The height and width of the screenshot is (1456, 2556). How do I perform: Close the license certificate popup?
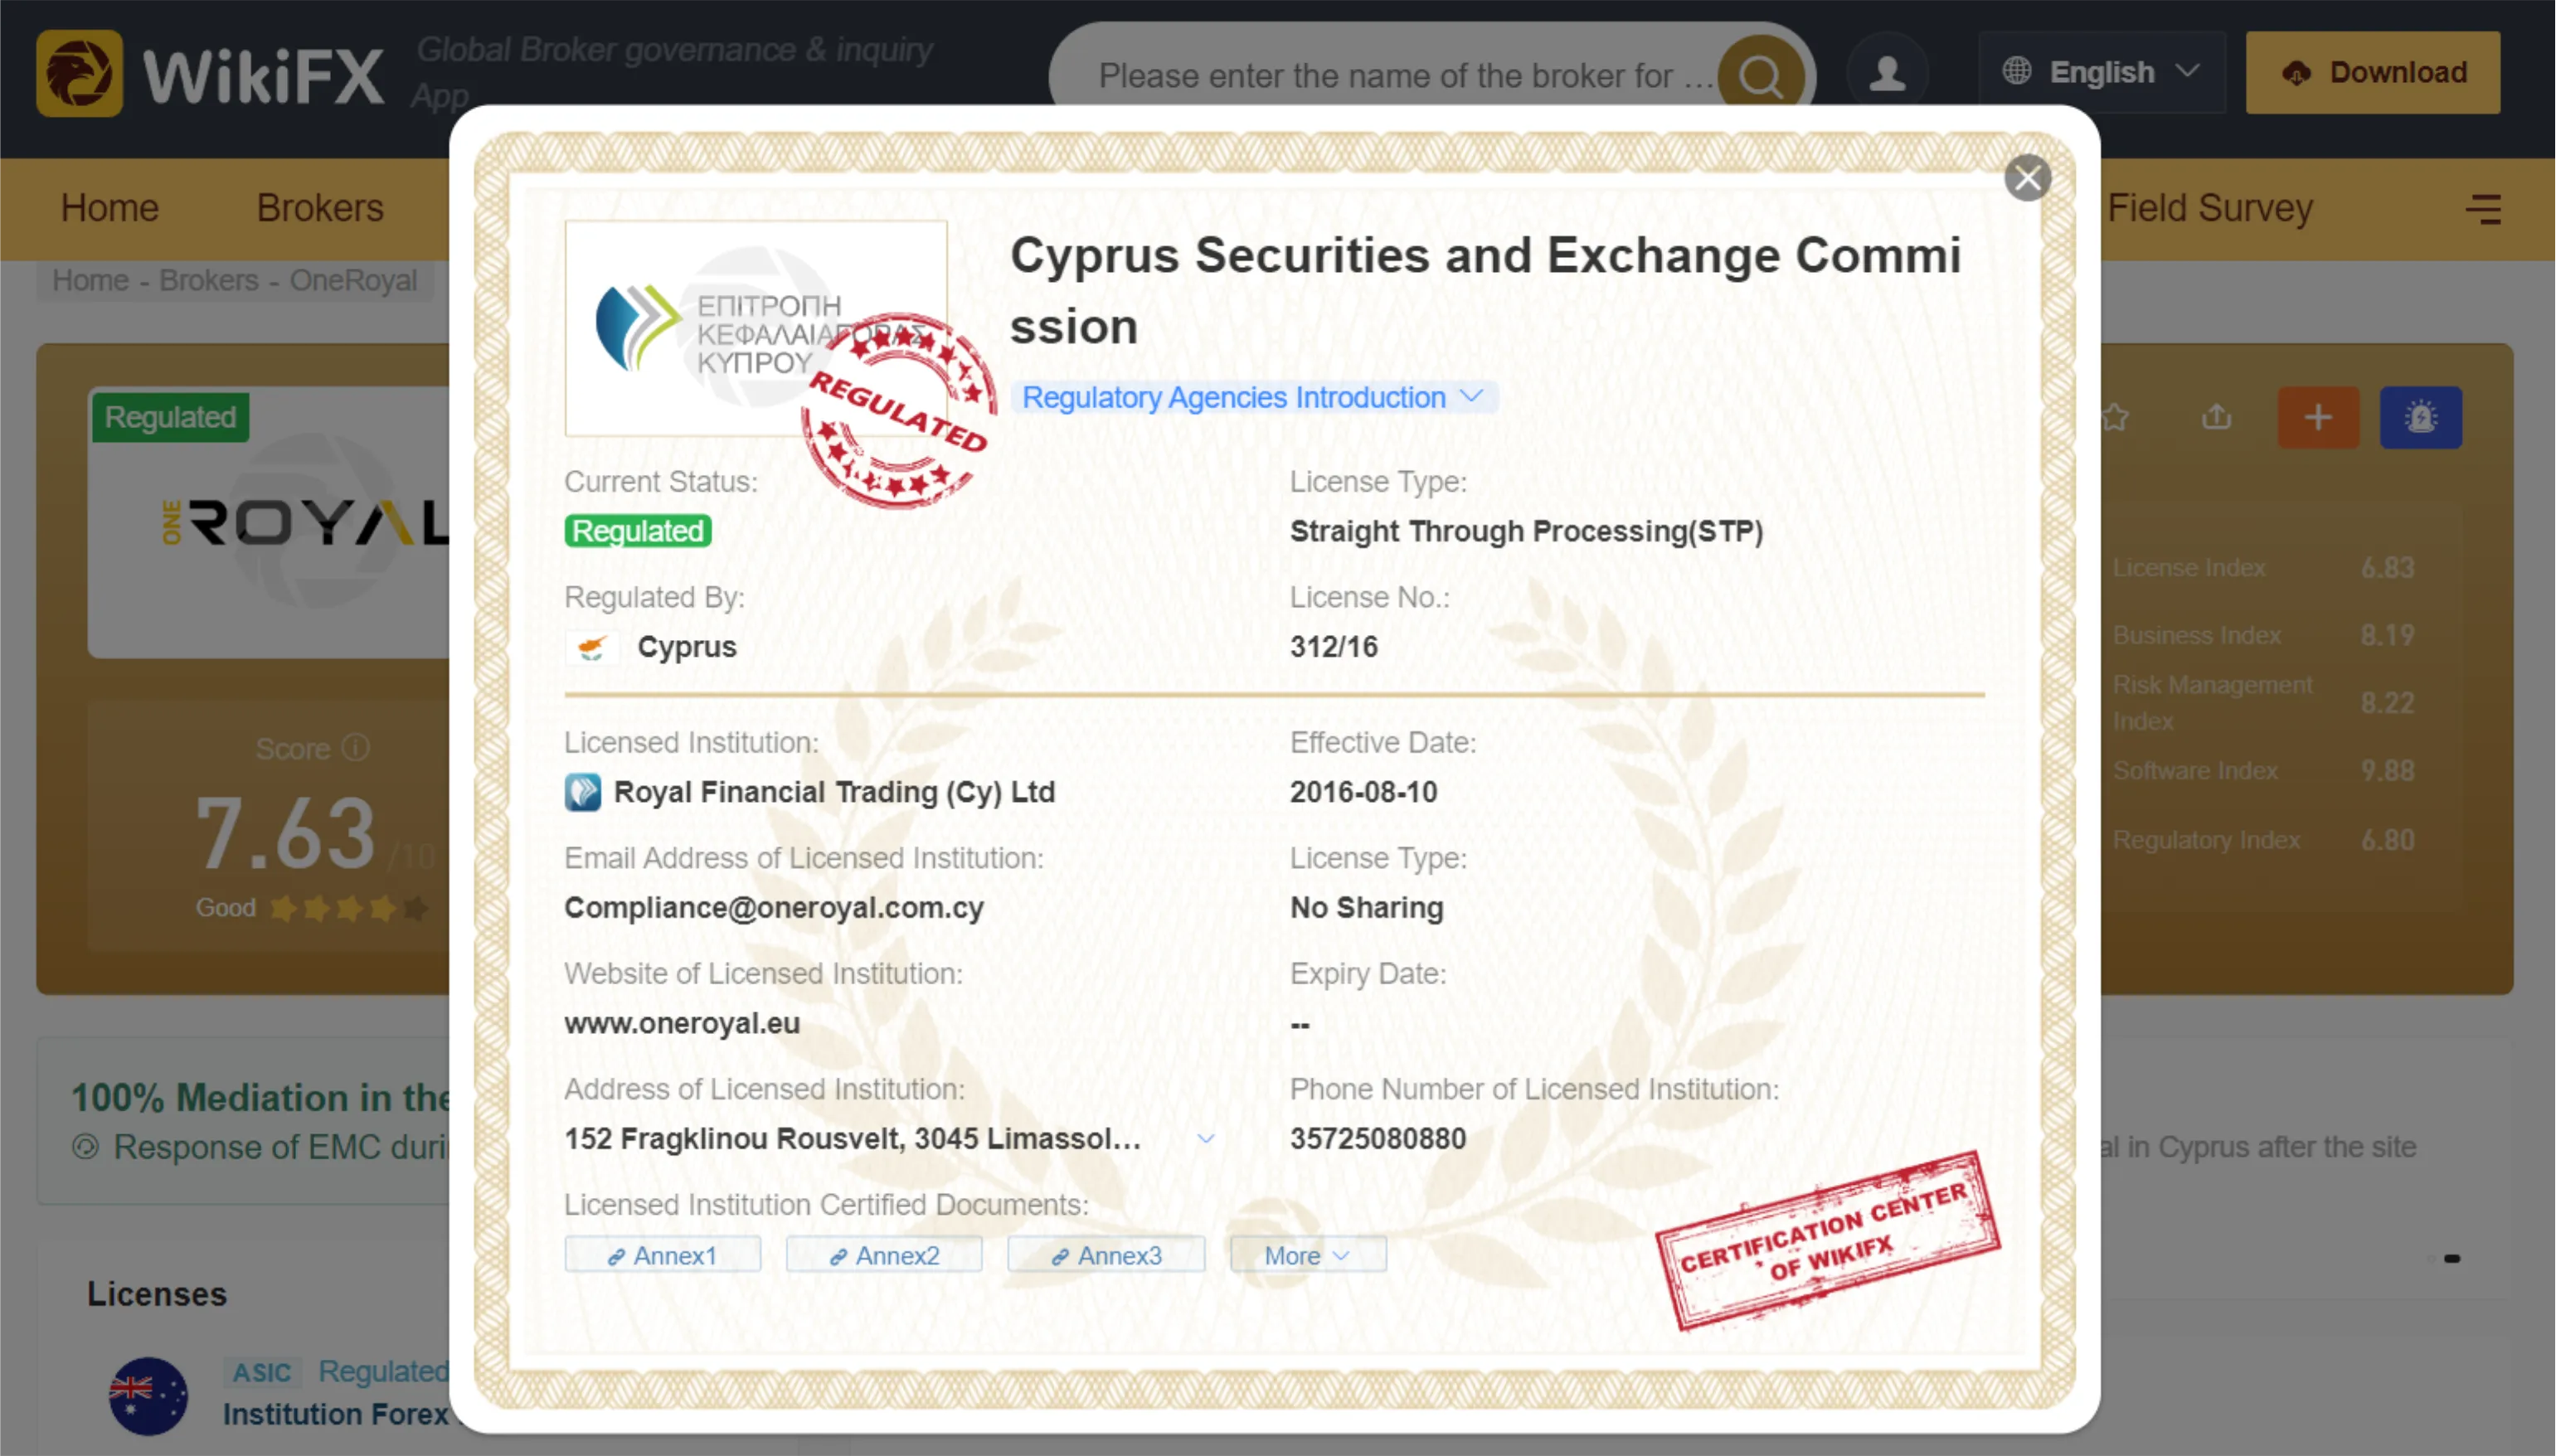[x=2027, y=178]
